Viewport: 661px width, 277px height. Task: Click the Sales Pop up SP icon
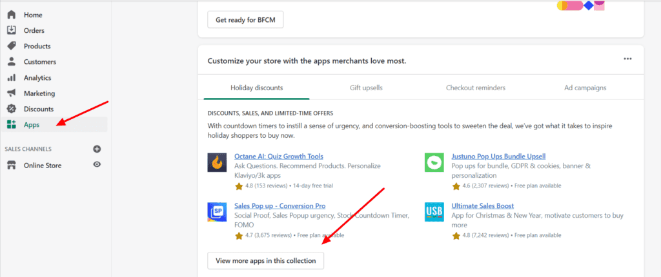point(217,212)
